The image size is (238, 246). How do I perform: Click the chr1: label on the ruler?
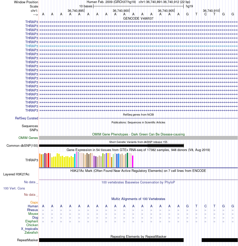[x=34, y=11]
